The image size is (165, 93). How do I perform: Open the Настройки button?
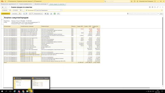pyautogui.click(x=15, y=14)
